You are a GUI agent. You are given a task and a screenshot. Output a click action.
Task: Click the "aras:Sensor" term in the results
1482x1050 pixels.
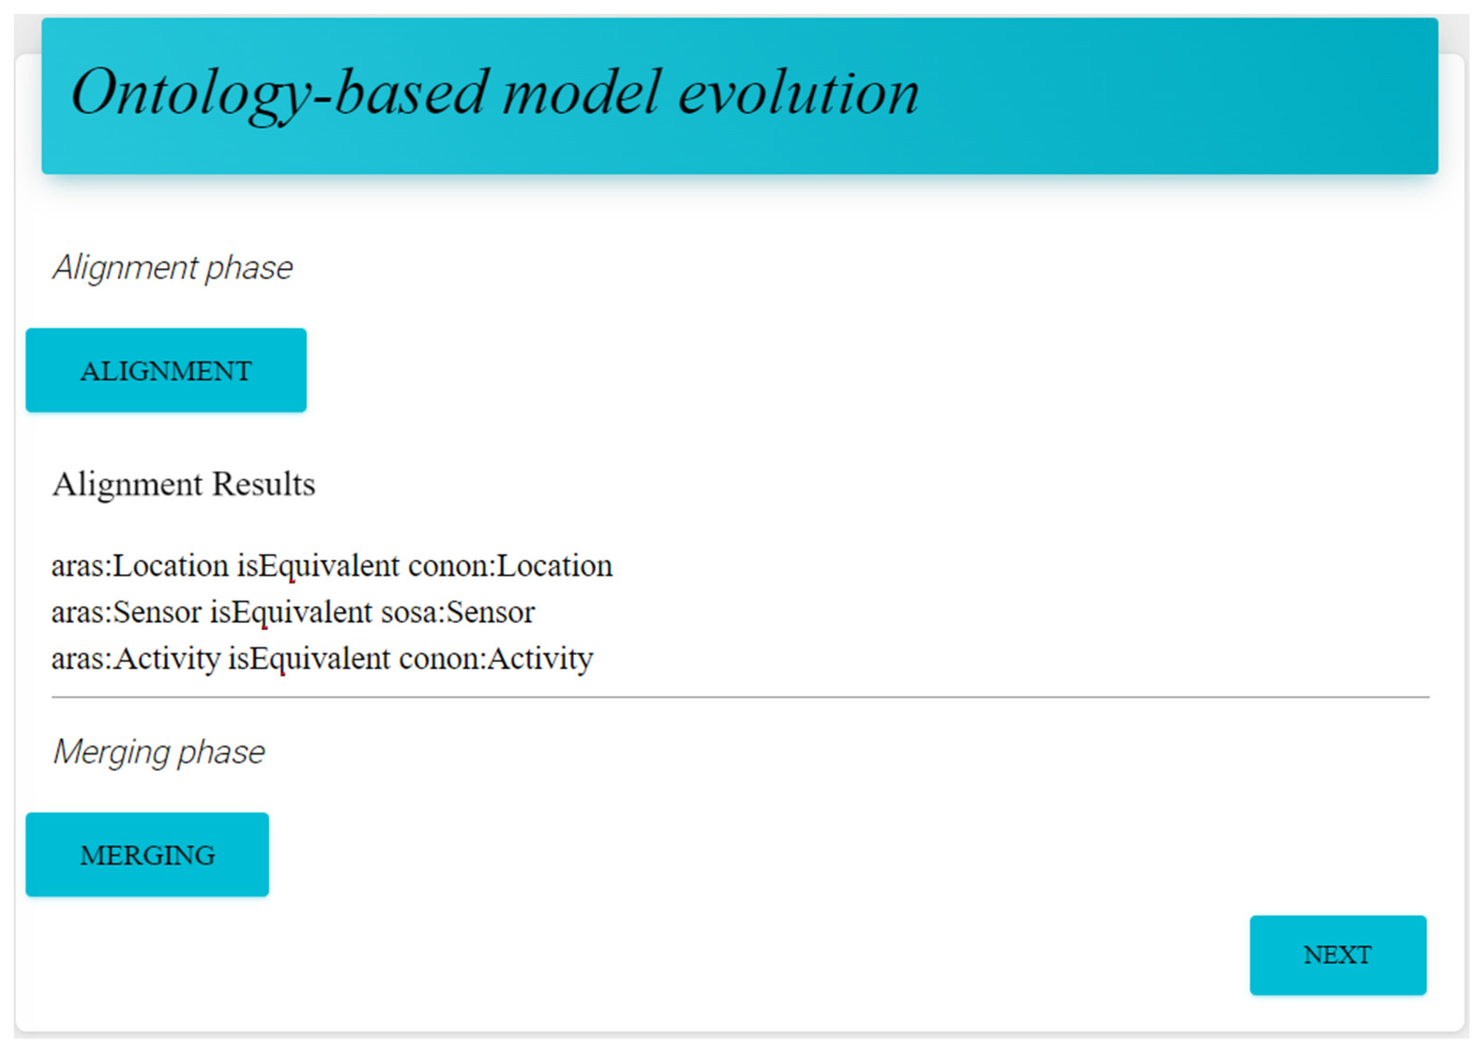pos(126,612)
